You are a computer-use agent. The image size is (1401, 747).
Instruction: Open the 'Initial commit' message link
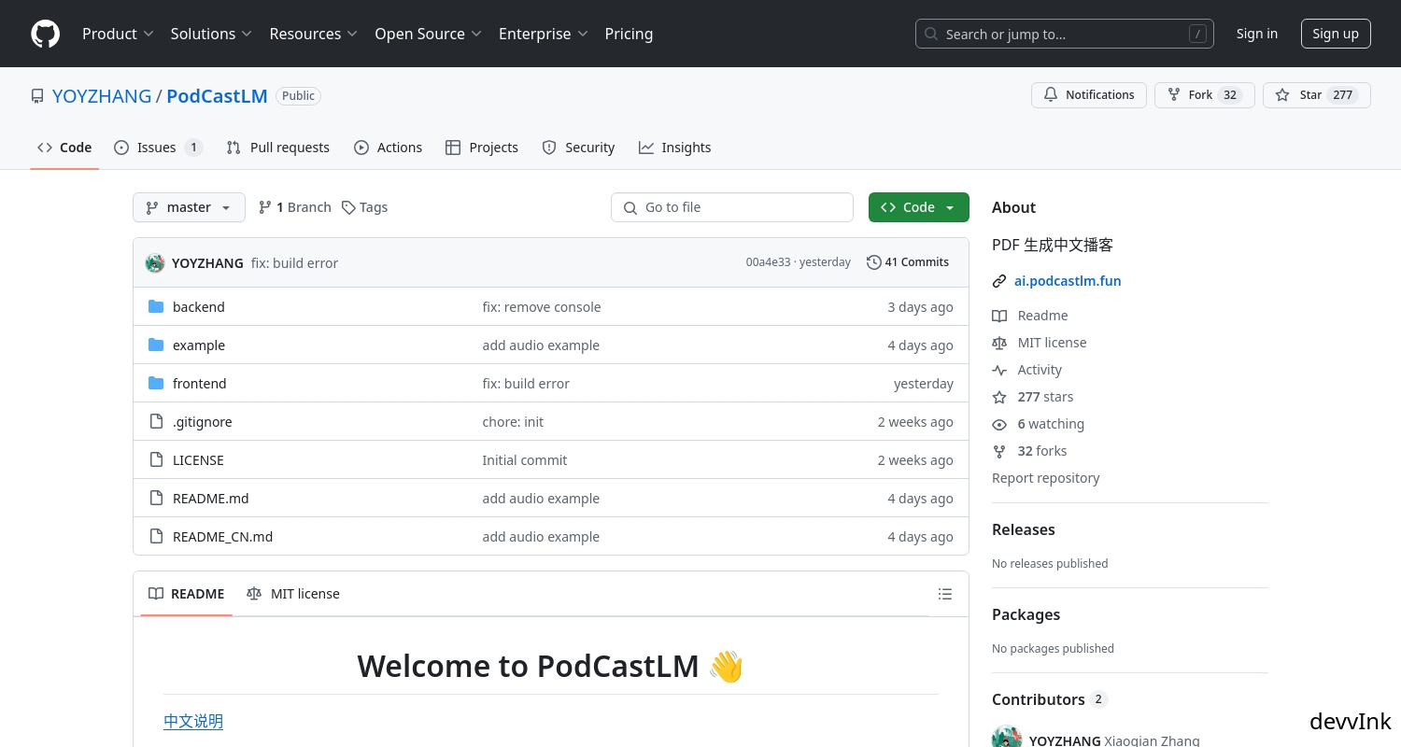525,460
